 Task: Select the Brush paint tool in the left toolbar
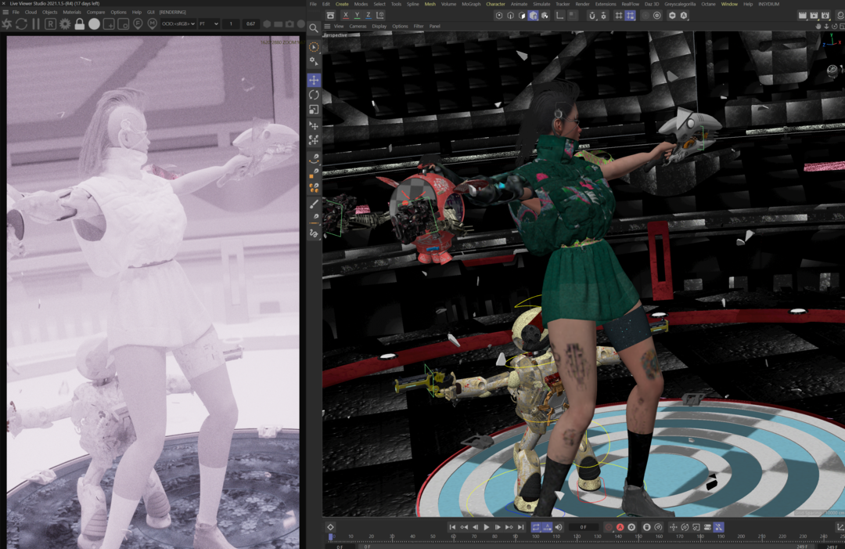coord(314,204)
